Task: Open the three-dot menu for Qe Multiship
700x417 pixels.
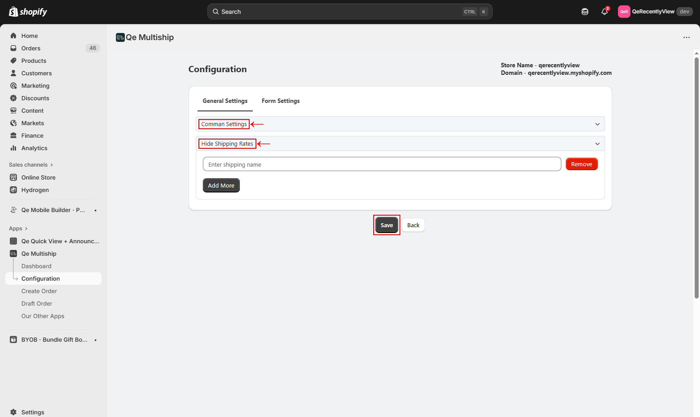Action: [x=686, y=37]
